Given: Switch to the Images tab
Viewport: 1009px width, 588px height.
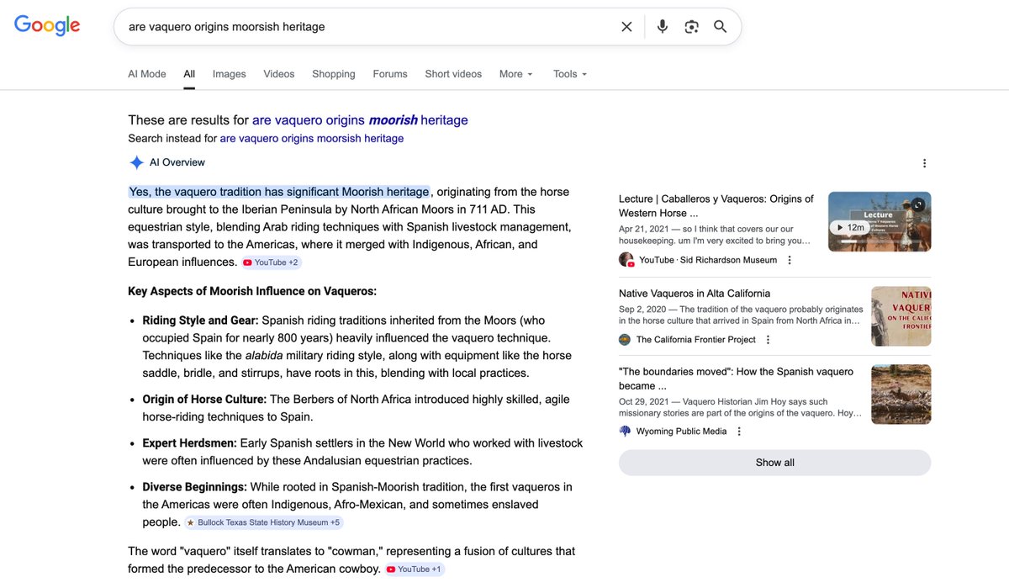Looking at the screenshot, I should [x=230, y=74].
